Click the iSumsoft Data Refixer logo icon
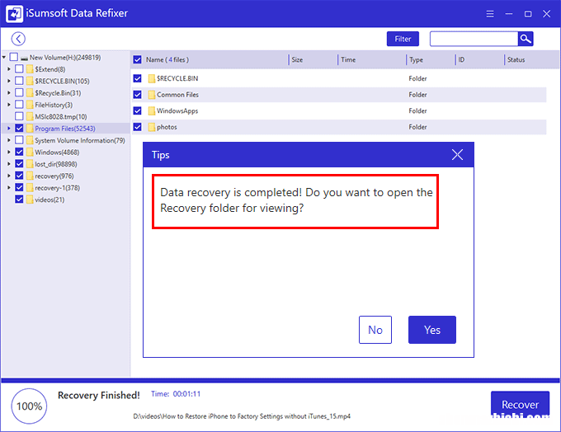 14,13
